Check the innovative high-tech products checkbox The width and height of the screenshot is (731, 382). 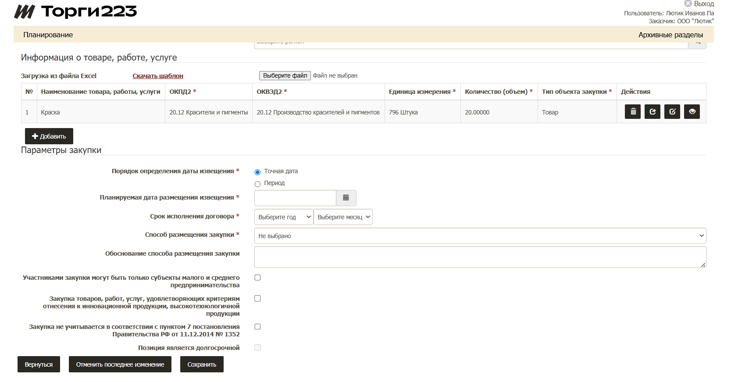coord(257,299)
